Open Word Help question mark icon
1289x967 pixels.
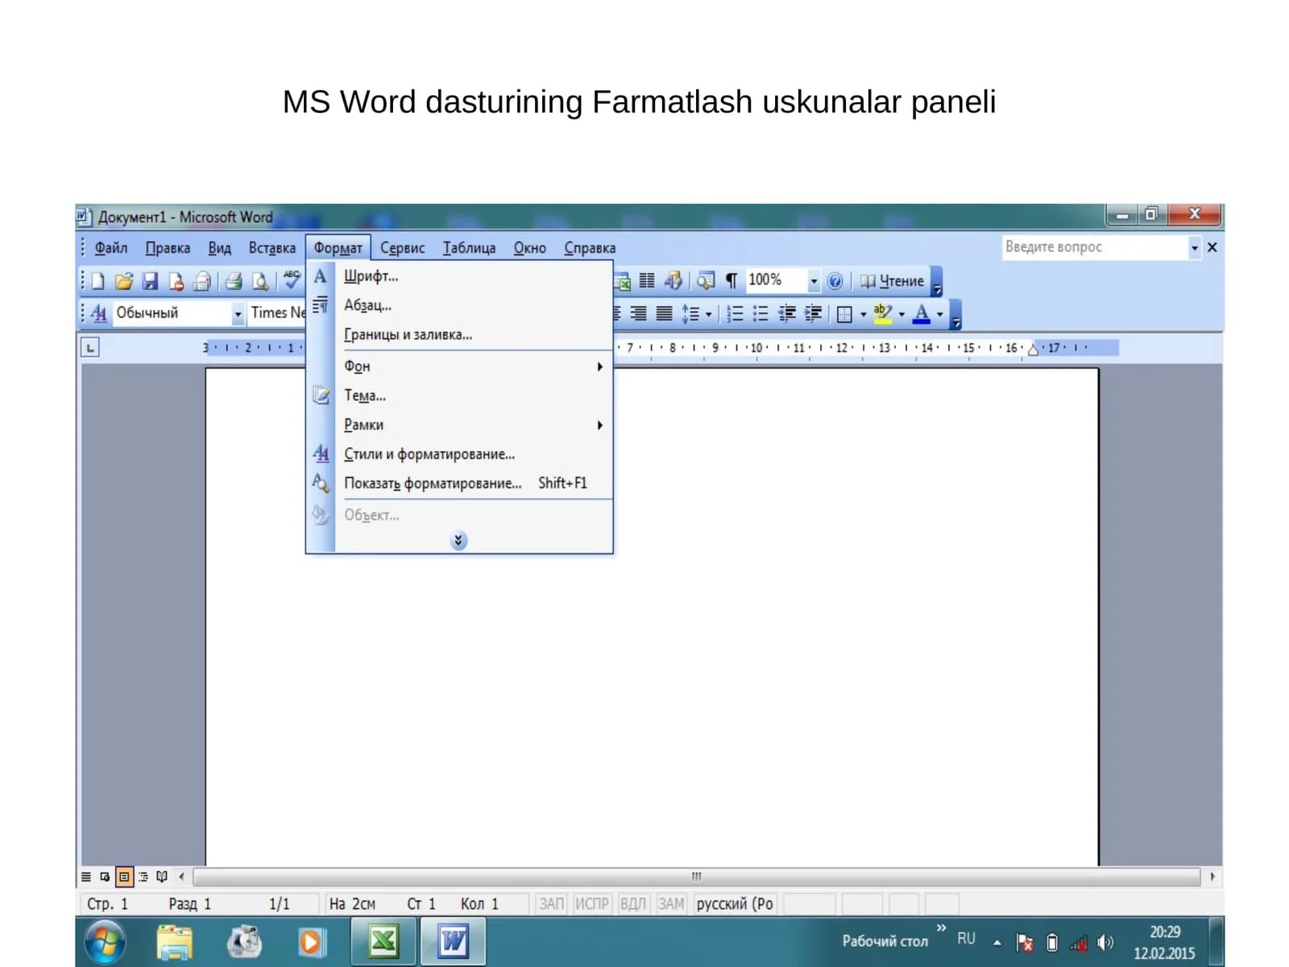click(835, 280)
